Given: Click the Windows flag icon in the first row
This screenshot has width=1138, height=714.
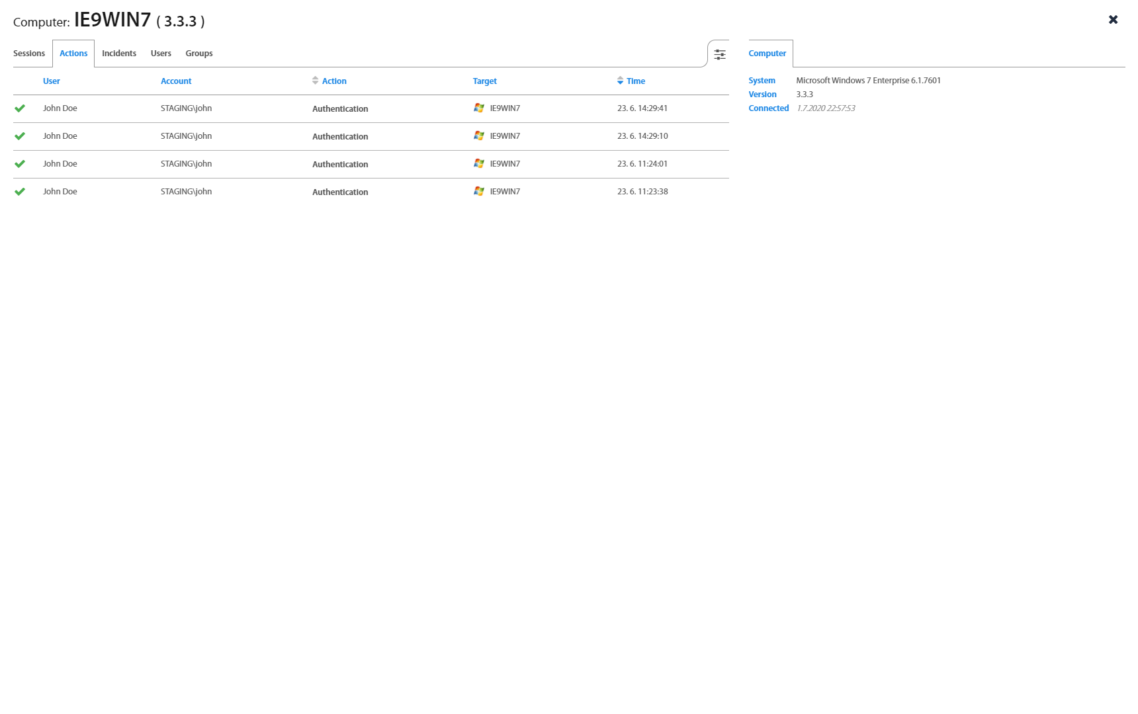Looking at the screenshot, I should 478,108.
